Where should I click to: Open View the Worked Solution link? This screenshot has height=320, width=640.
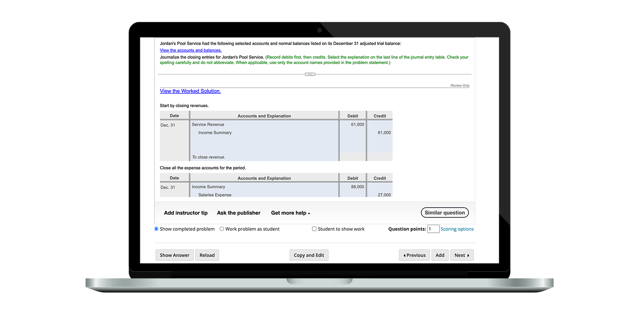(x=190, y=91)
